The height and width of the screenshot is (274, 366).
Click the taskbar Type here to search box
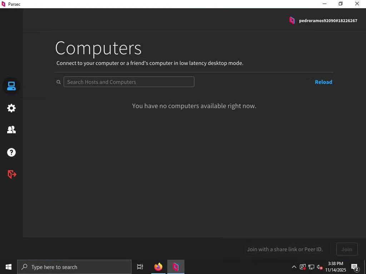point(74,267)
